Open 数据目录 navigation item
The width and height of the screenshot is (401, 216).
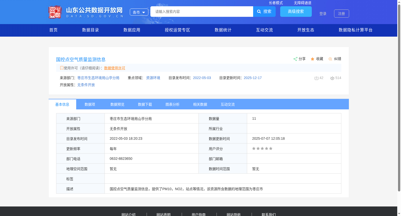(x=90, y=30)
